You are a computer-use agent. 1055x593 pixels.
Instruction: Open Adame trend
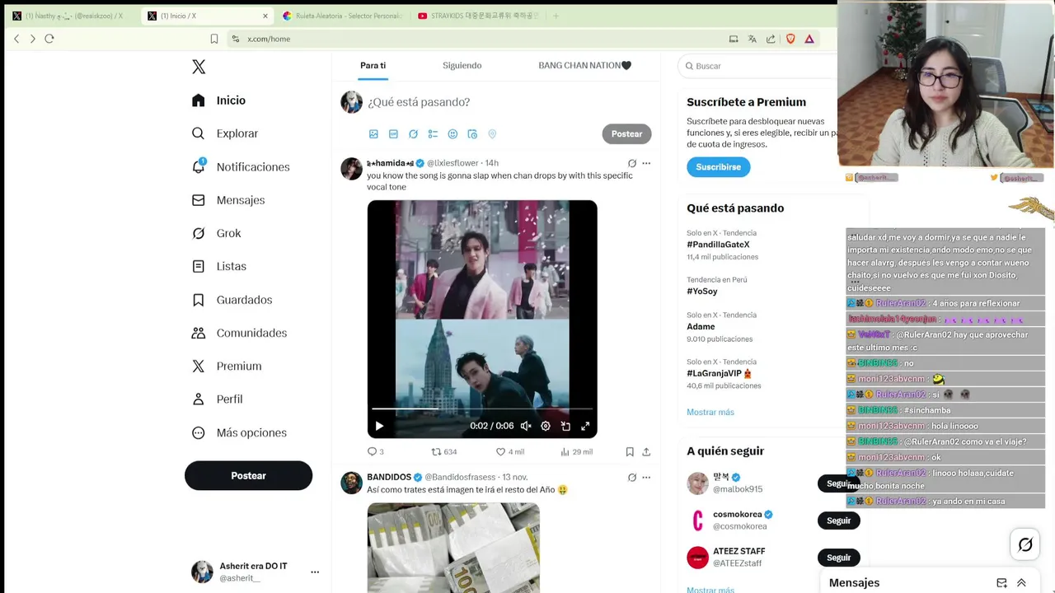[x=701, y=327]
